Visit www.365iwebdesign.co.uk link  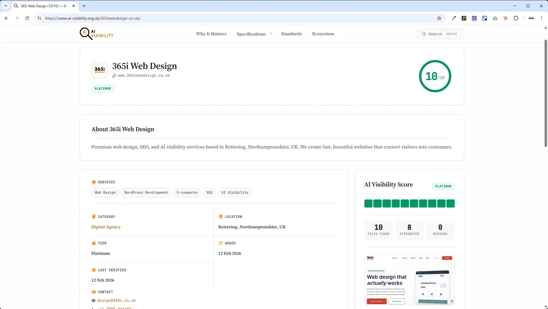(x=144, y=76)
